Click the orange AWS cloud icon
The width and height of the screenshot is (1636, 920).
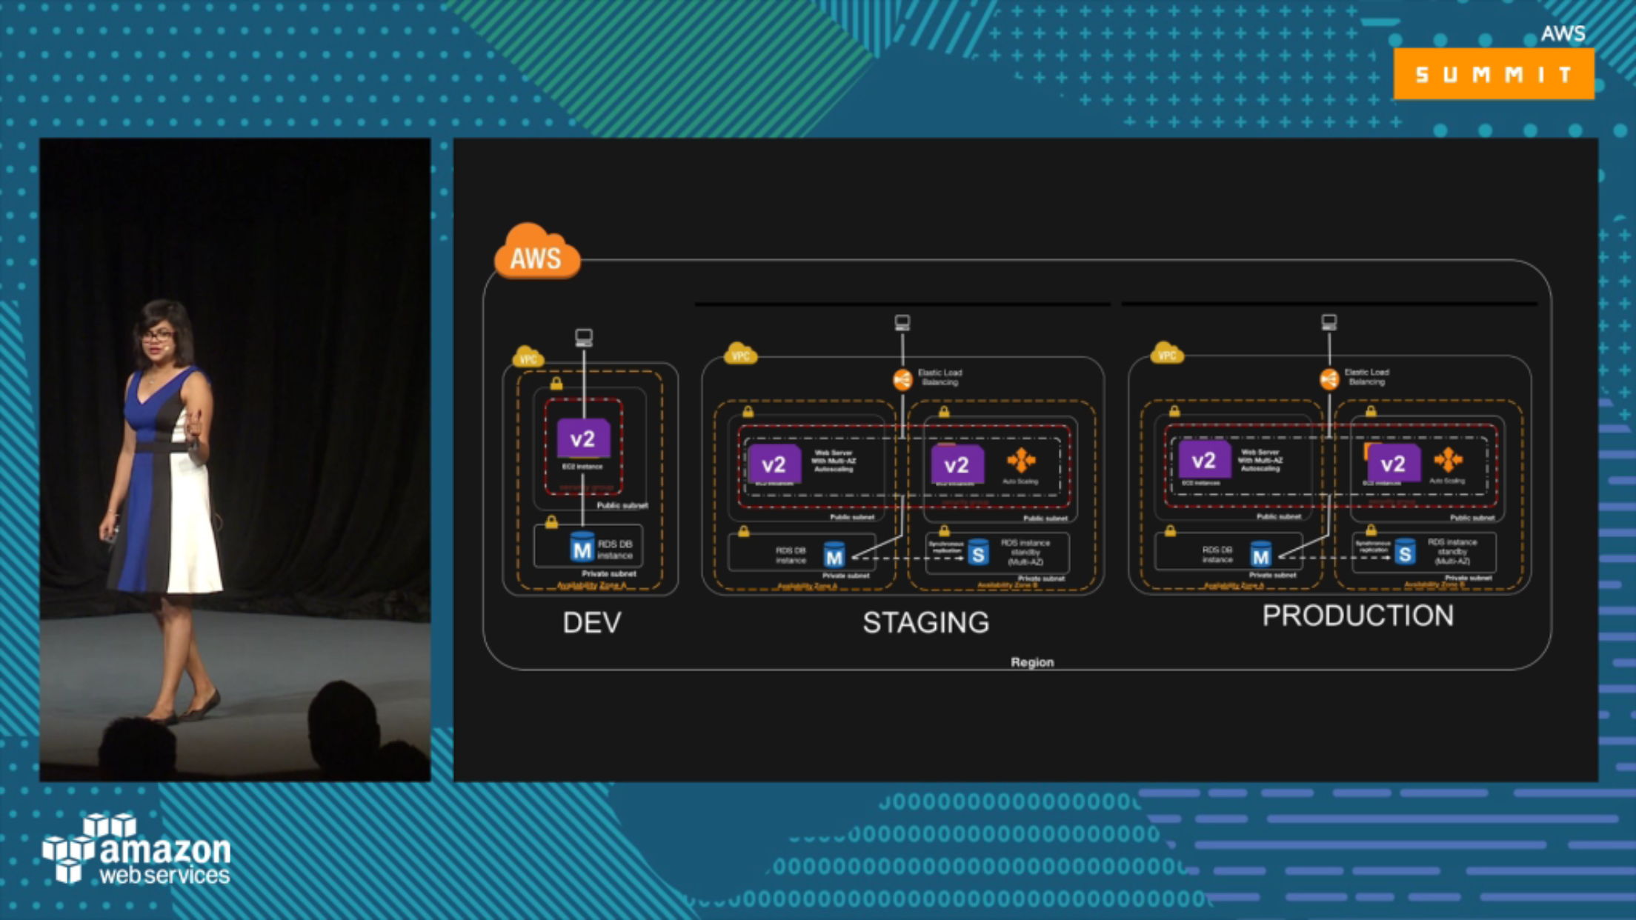pyautogui.click(x=537, y=252)
